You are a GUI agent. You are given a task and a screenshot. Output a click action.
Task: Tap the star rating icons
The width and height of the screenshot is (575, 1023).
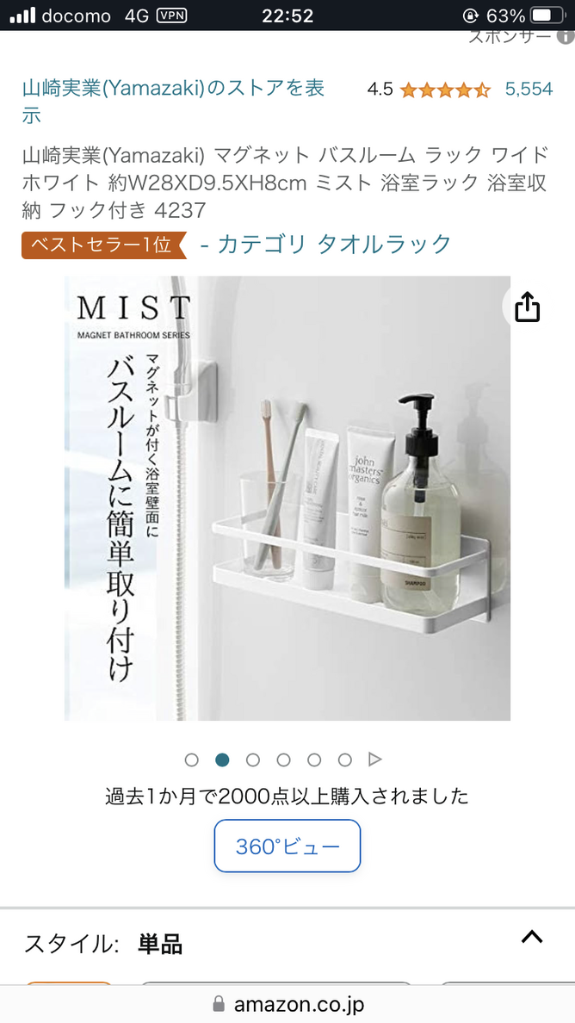click(445, 90)
